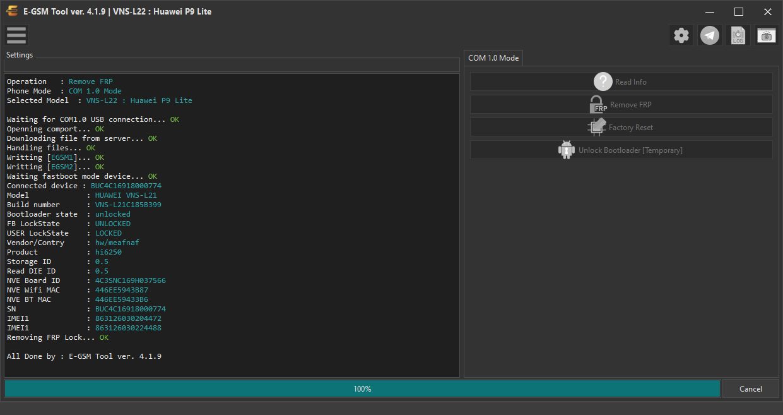Click Unlock Bootloader [Temporary] button
Viewport: 783px width, 415px height.
tap(621, 150)
